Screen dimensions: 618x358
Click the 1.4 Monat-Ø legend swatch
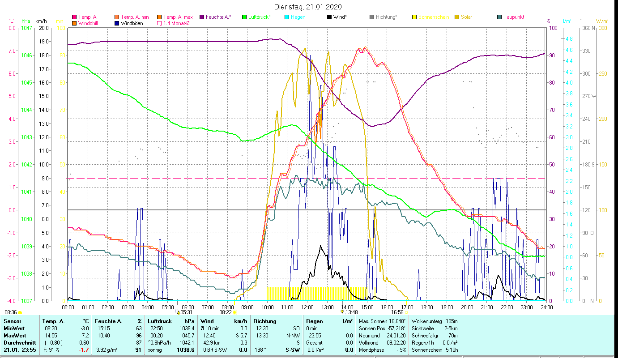160,23
